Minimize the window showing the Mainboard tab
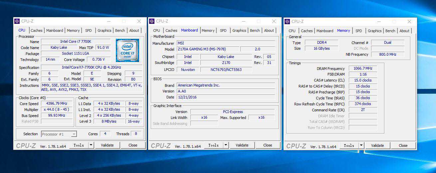This screenshot has width=436, height=173. tap(243, 21)
